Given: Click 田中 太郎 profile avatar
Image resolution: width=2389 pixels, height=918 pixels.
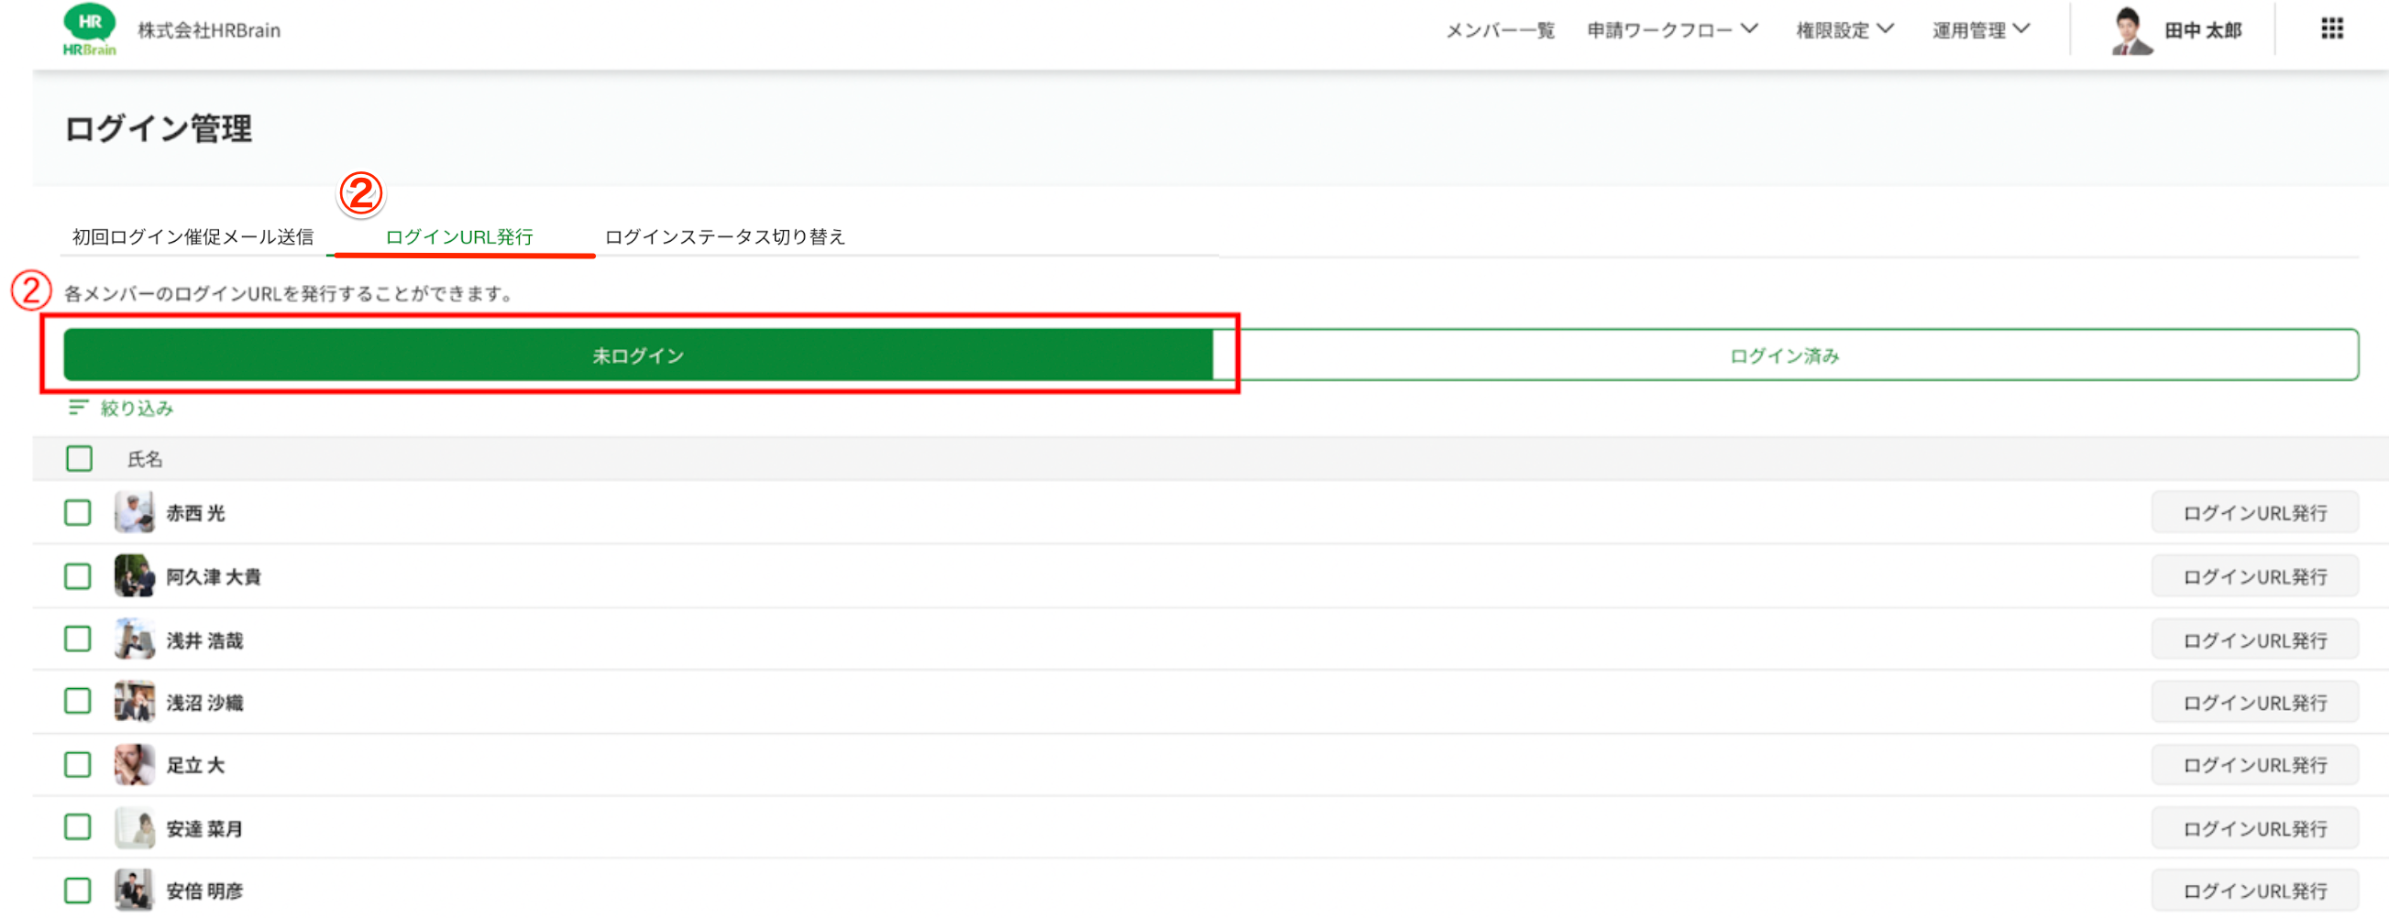Looking at the screenshot, I should [x=2130, y=30].
